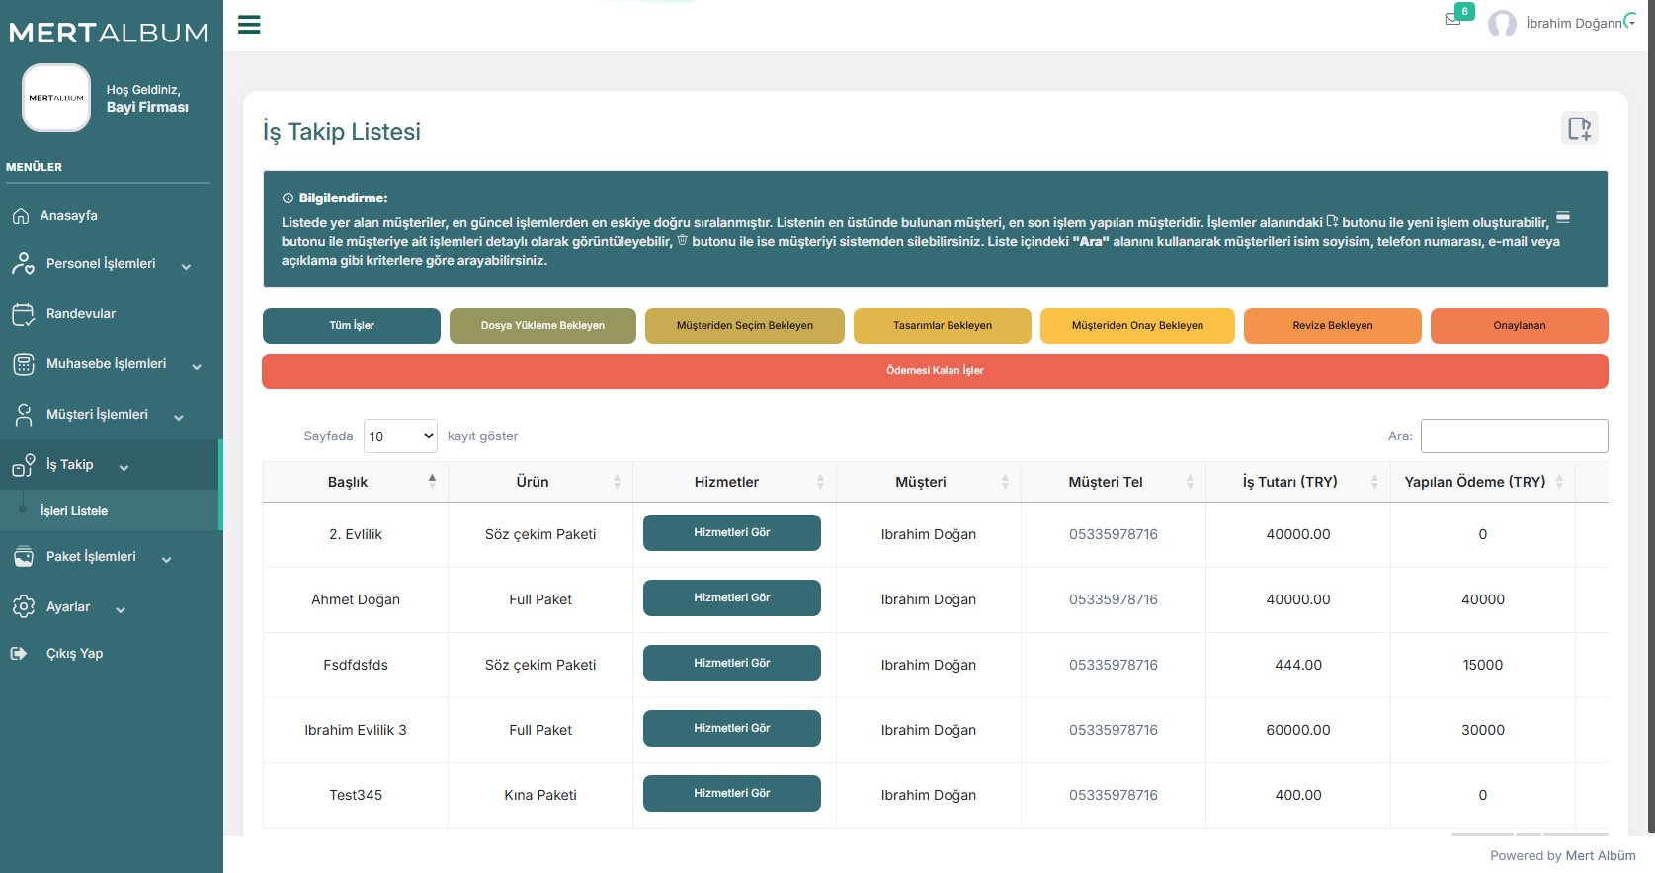
Task: Click the hamburger menu toggle icon
Action: [249, 25]
